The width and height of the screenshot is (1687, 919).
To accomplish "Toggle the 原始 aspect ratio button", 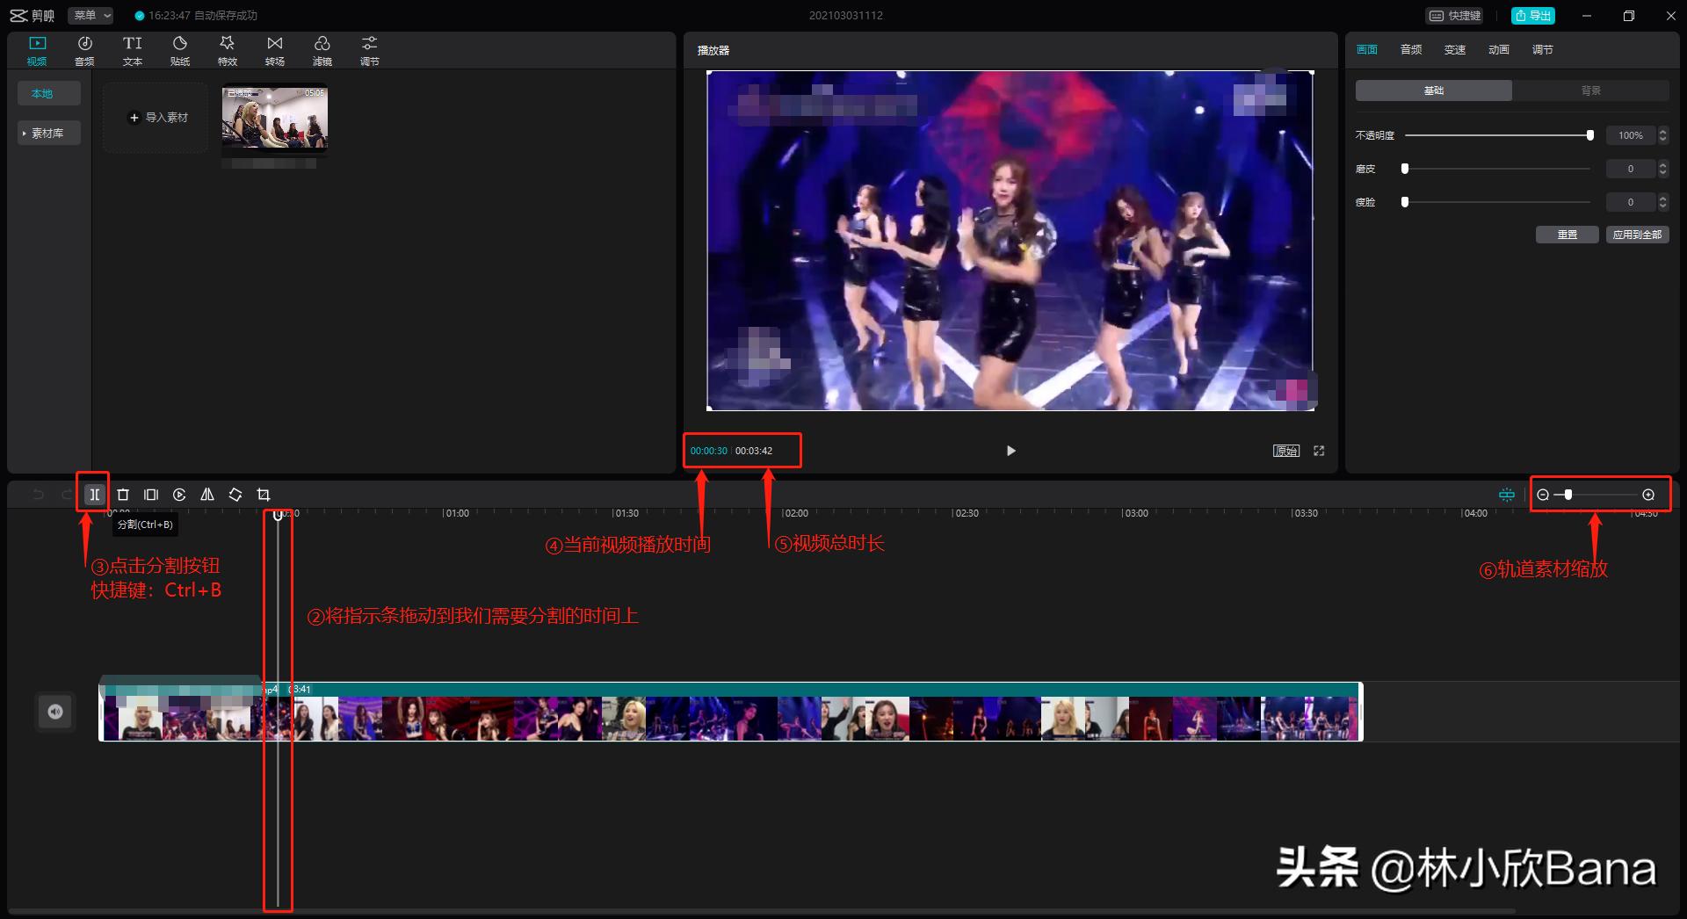I will point(1286,451).
